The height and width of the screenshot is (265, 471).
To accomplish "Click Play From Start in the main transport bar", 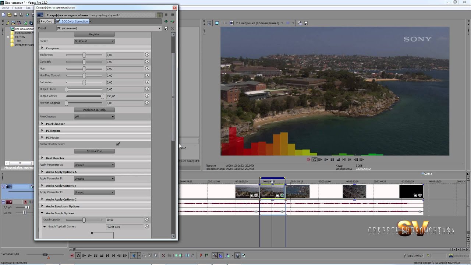I will click(84, 255).
